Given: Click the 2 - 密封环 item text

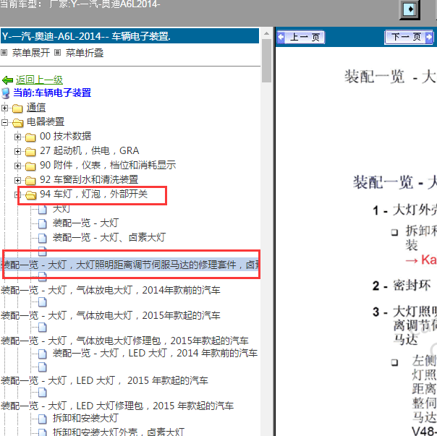Looking at the screenshot, I should click(402, 286).
